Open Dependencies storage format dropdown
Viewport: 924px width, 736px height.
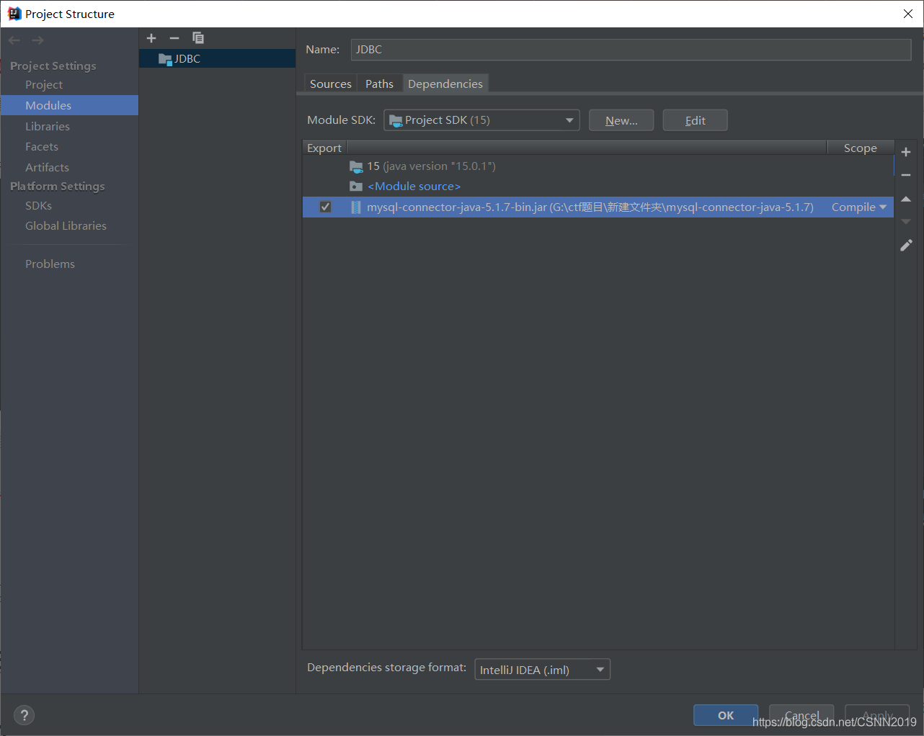tap(542, 670)
